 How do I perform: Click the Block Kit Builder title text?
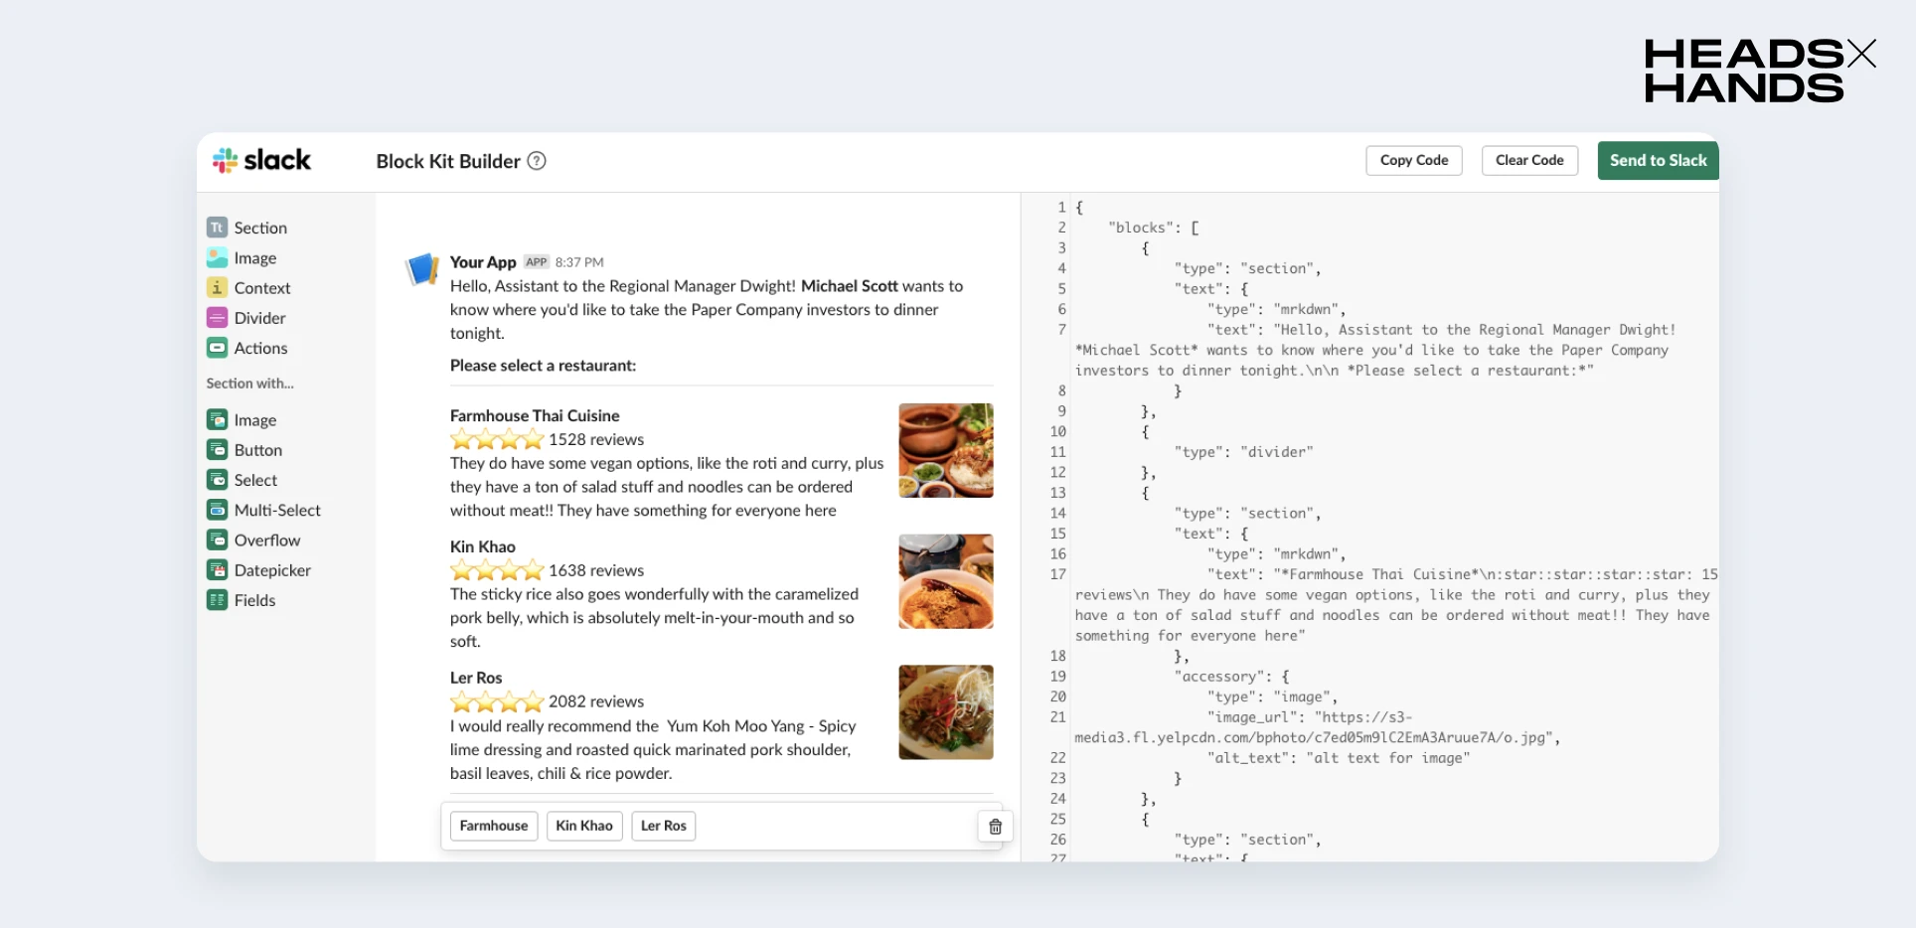(x=448, y=161)
